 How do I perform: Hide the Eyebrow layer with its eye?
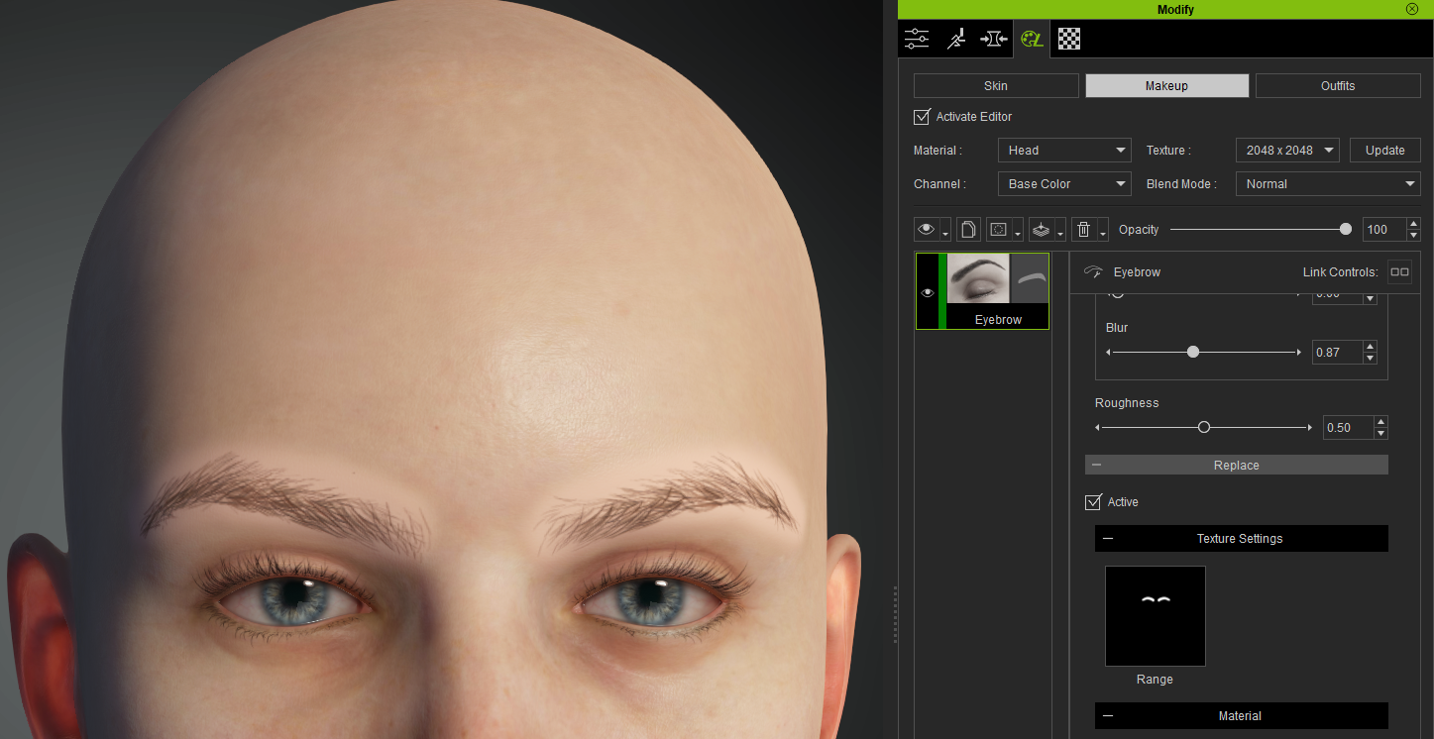point(928,292)
